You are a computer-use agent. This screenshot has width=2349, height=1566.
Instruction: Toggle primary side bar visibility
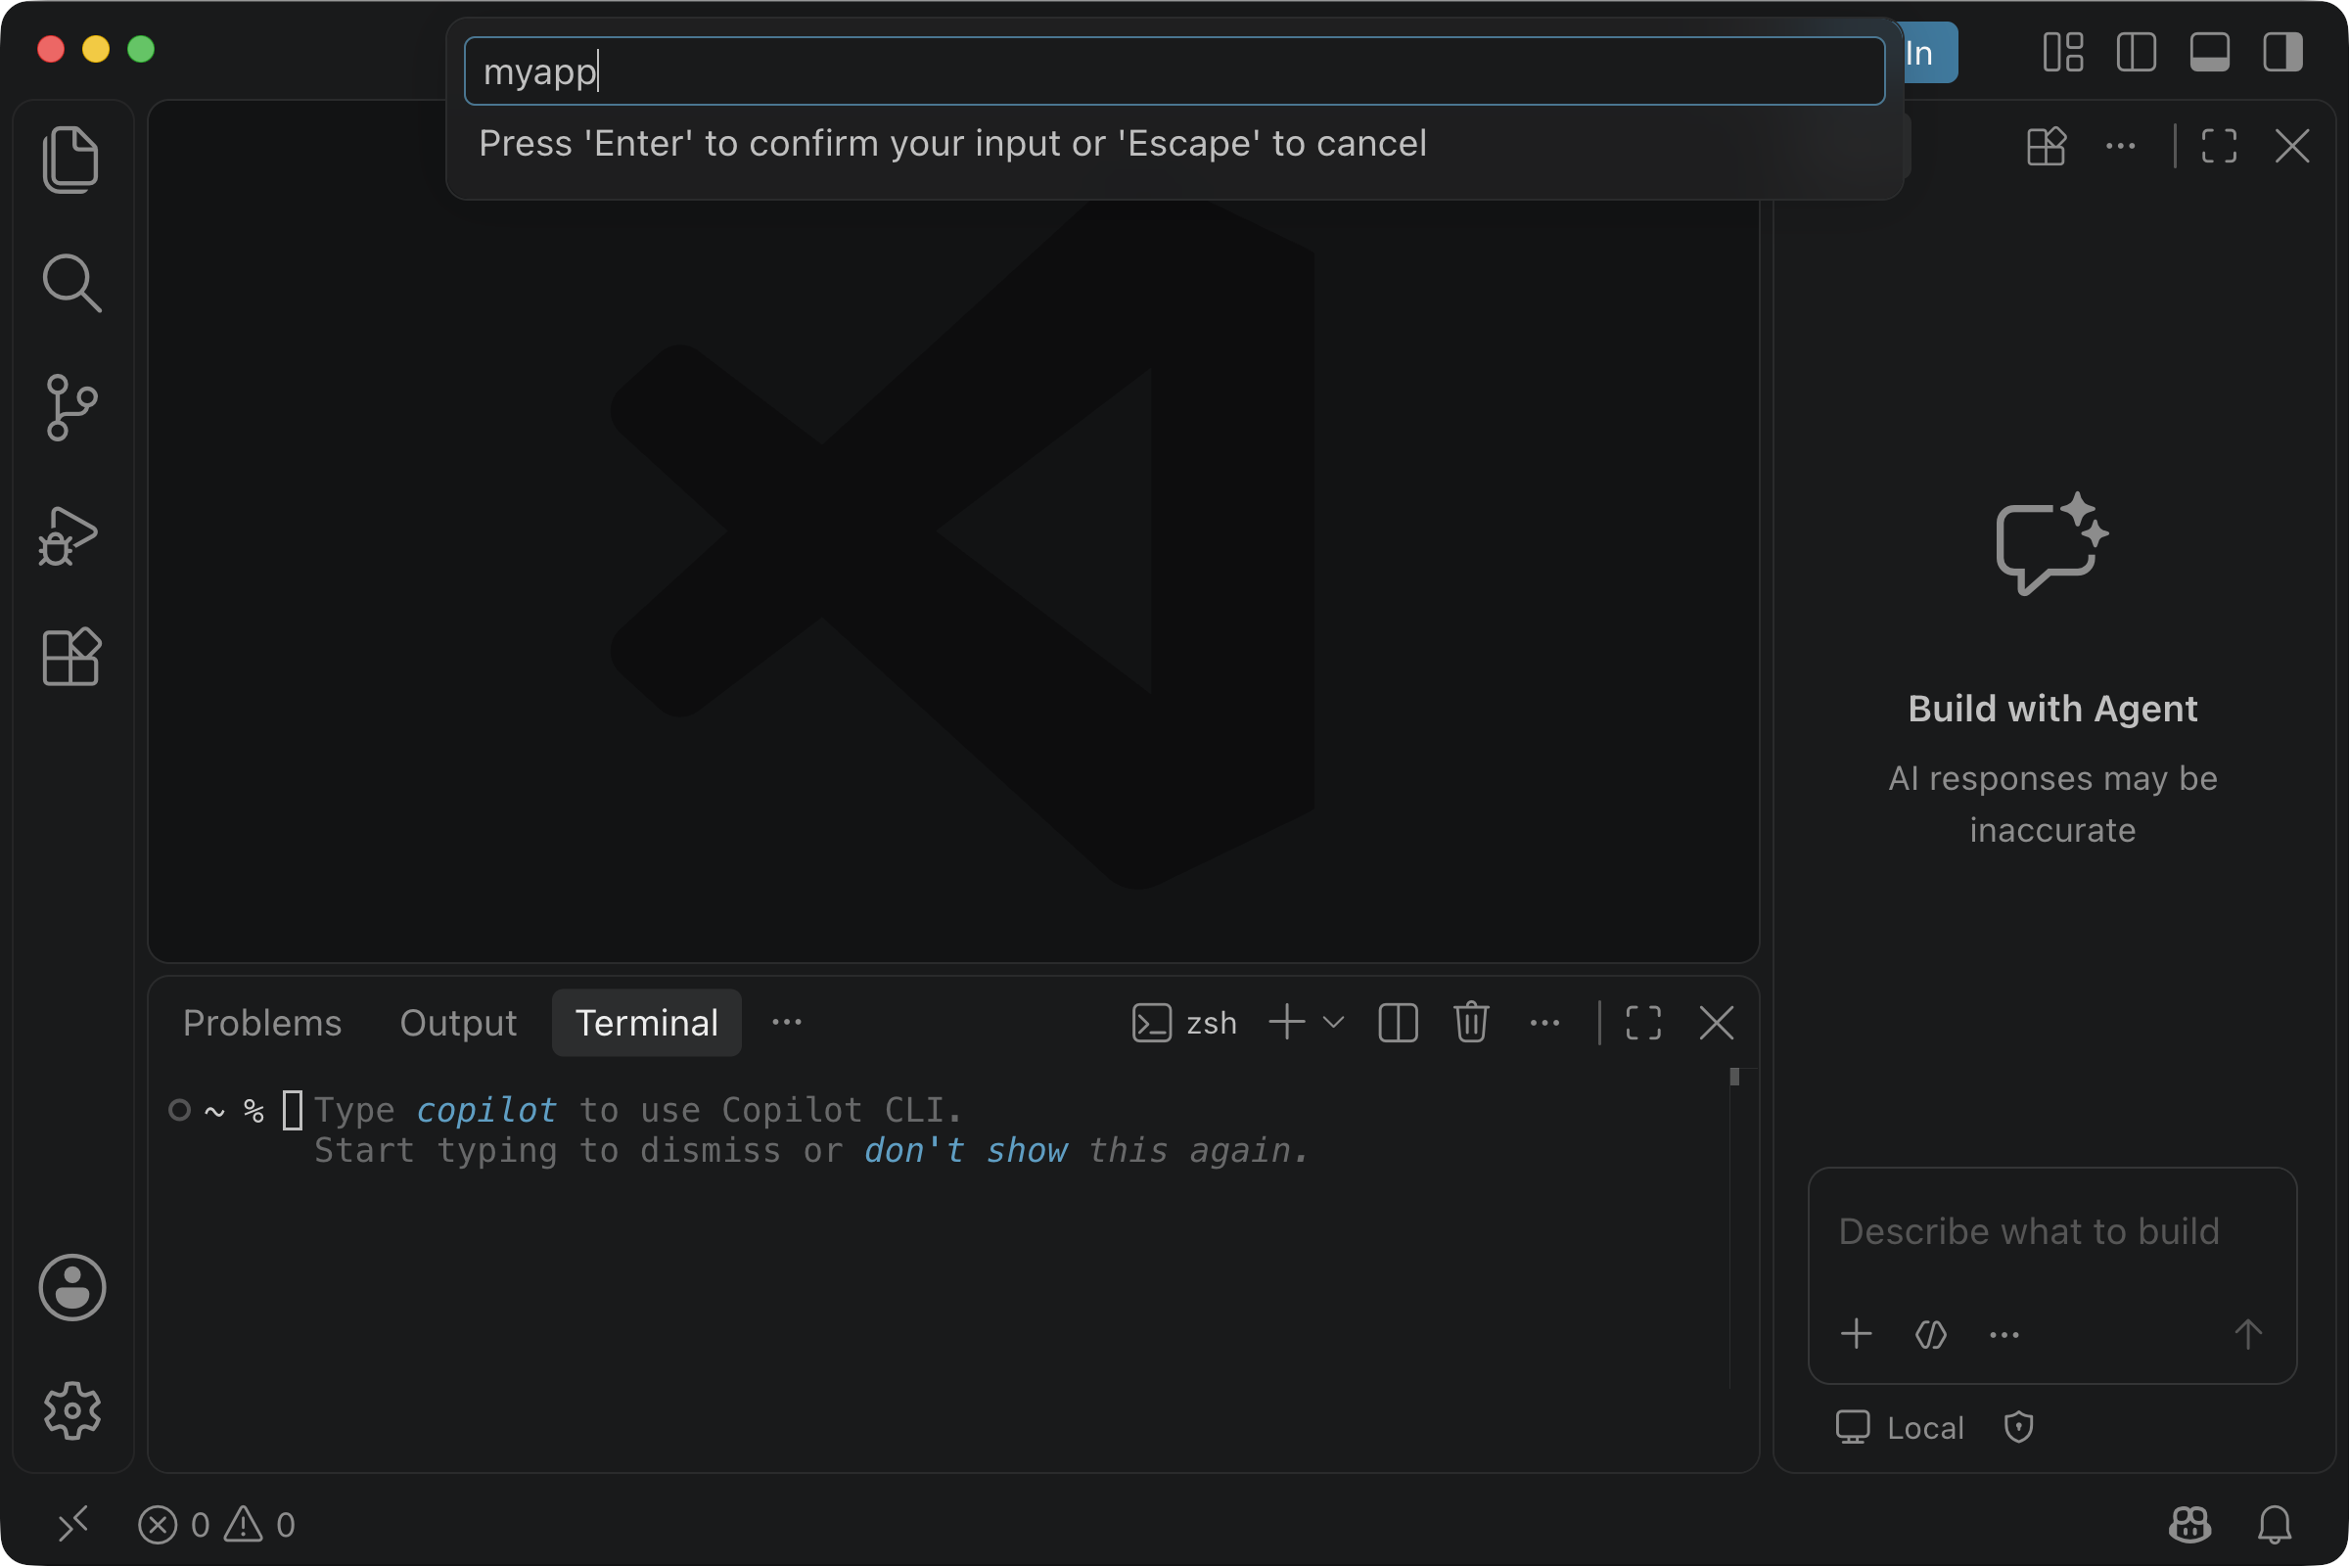[x=2137, y=52]
